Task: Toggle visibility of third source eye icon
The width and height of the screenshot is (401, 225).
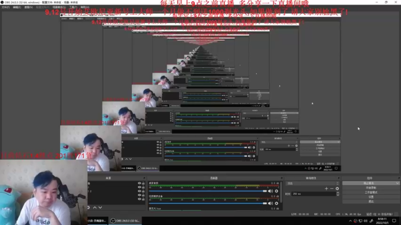Action: point(139,191)
